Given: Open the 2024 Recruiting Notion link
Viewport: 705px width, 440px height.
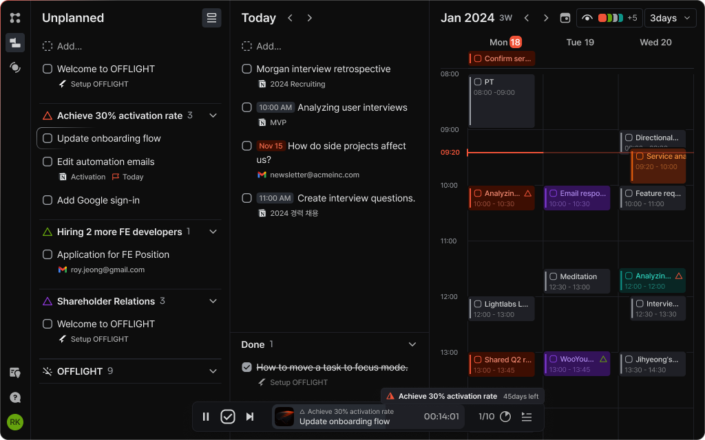Looking at the screenshot, I should pyautogui.click(x=292, y=84).
